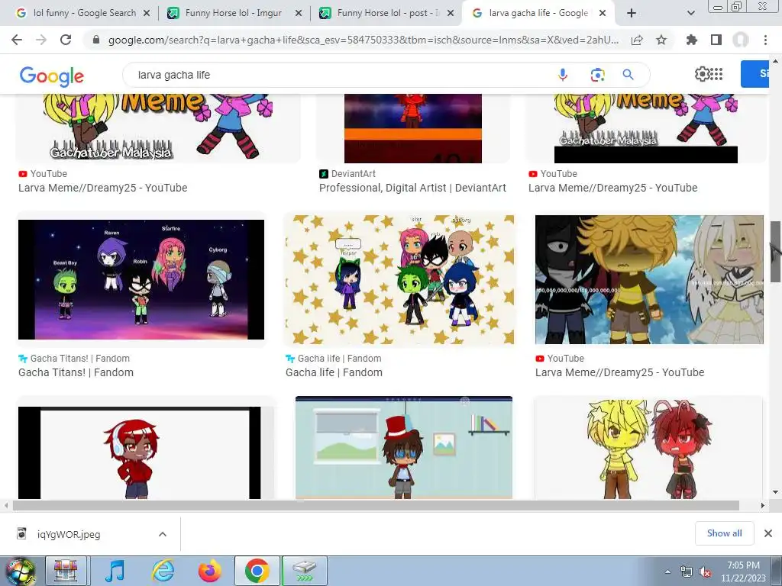Close the downloads bar
This screenshot has height=586, width=782.
[768, 533]
